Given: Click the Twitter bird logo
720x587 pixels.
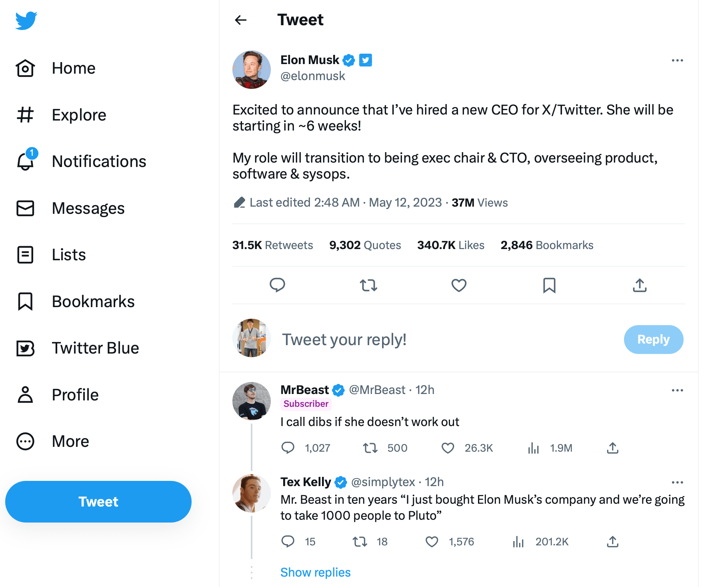Looking at the screenshot, I should point(26,20).
